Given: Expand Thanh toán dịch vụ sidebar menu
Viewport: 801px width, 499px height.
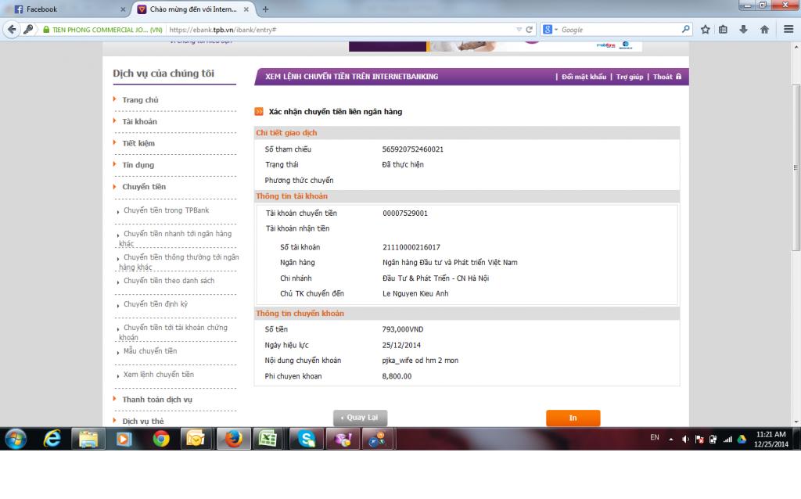Looking at the screenshot, I should pos(157,400).
